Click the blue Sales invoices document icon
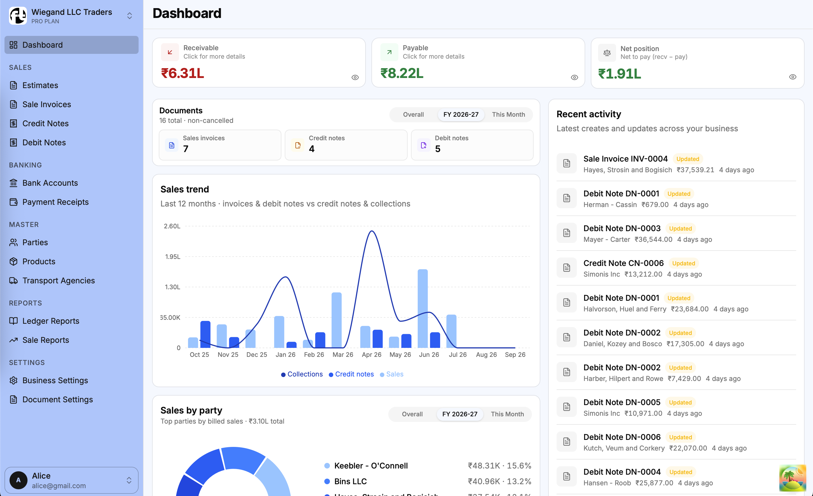The height and width of the screenshot is (496, 813). pos(172,145)
